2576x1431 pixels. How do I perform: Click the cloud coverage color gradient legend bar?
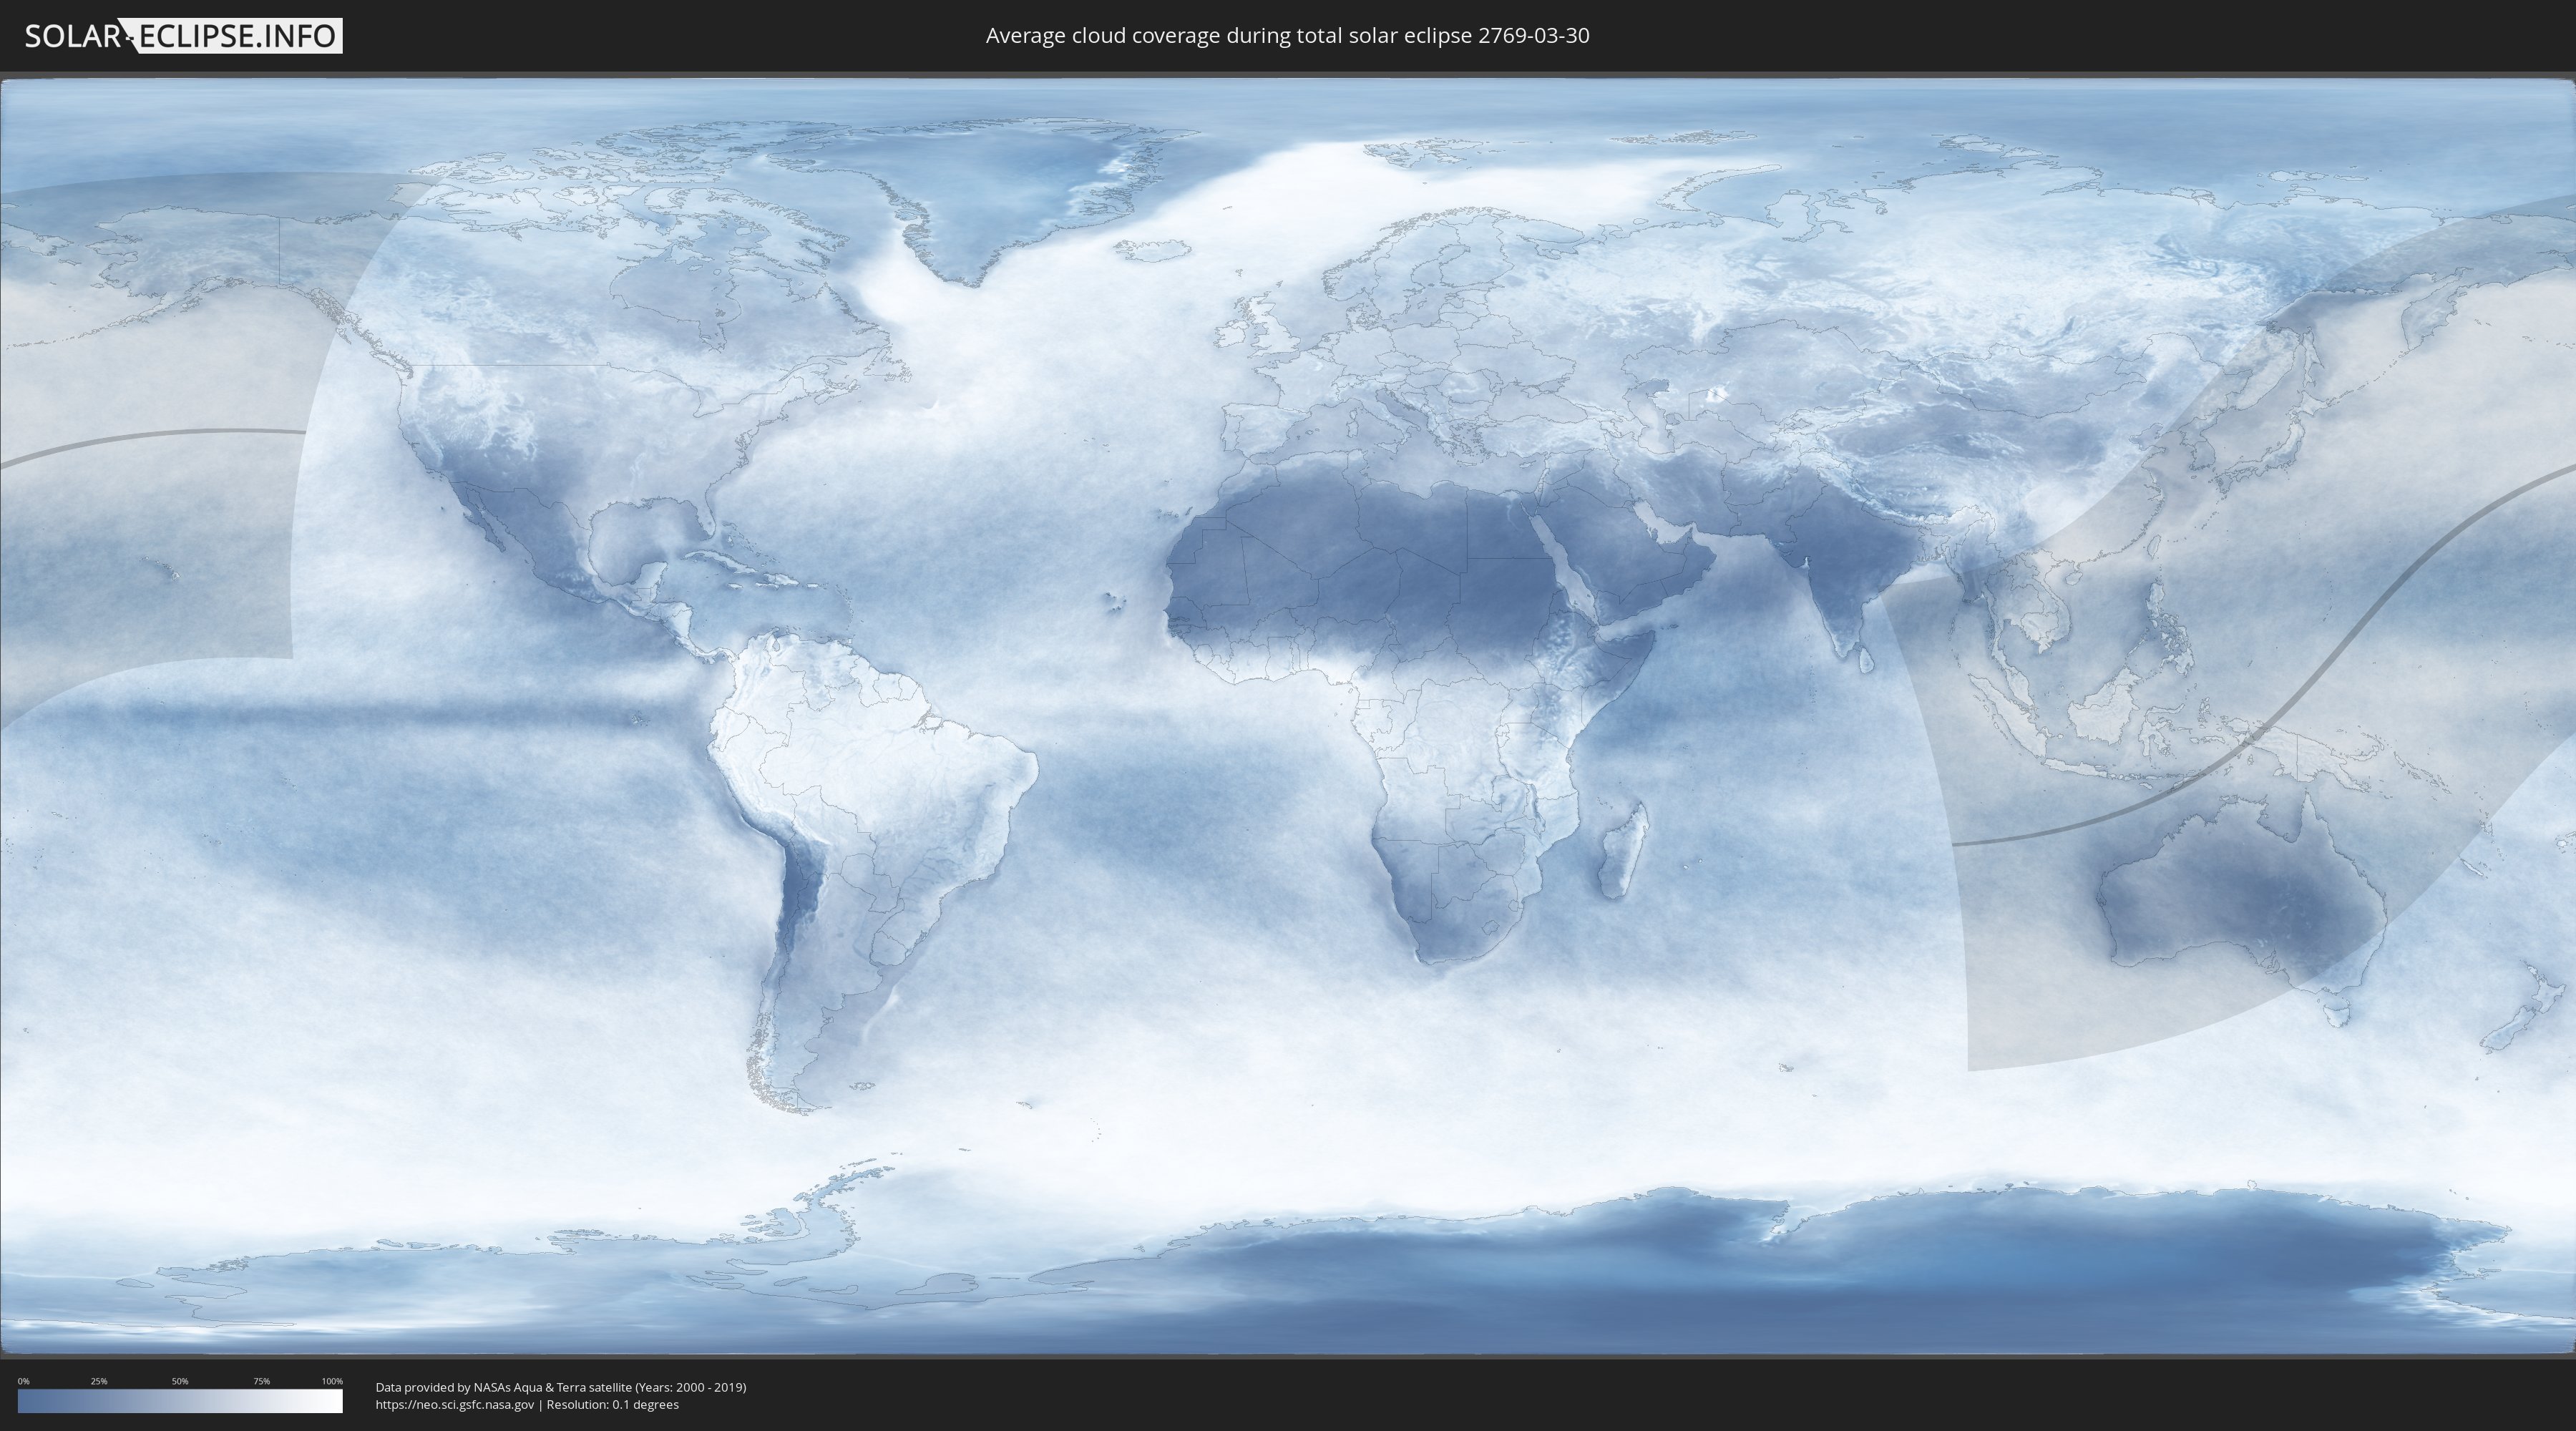(x=180, y=1401)
